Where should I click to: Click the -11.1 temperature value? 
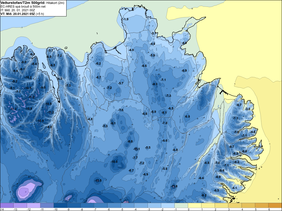click(136, 149)
